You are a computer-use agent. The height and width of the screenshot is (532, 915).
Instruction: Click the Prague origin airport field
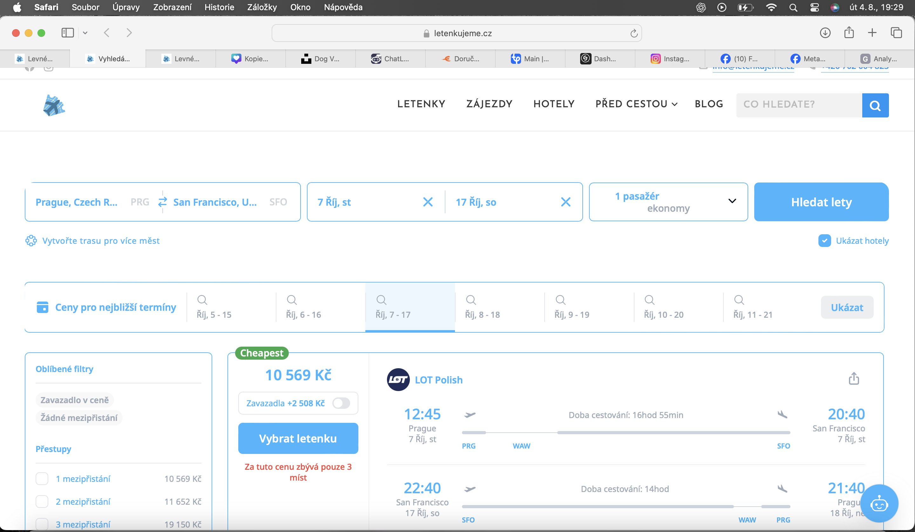pyautogui.click(x=92, y=202)
